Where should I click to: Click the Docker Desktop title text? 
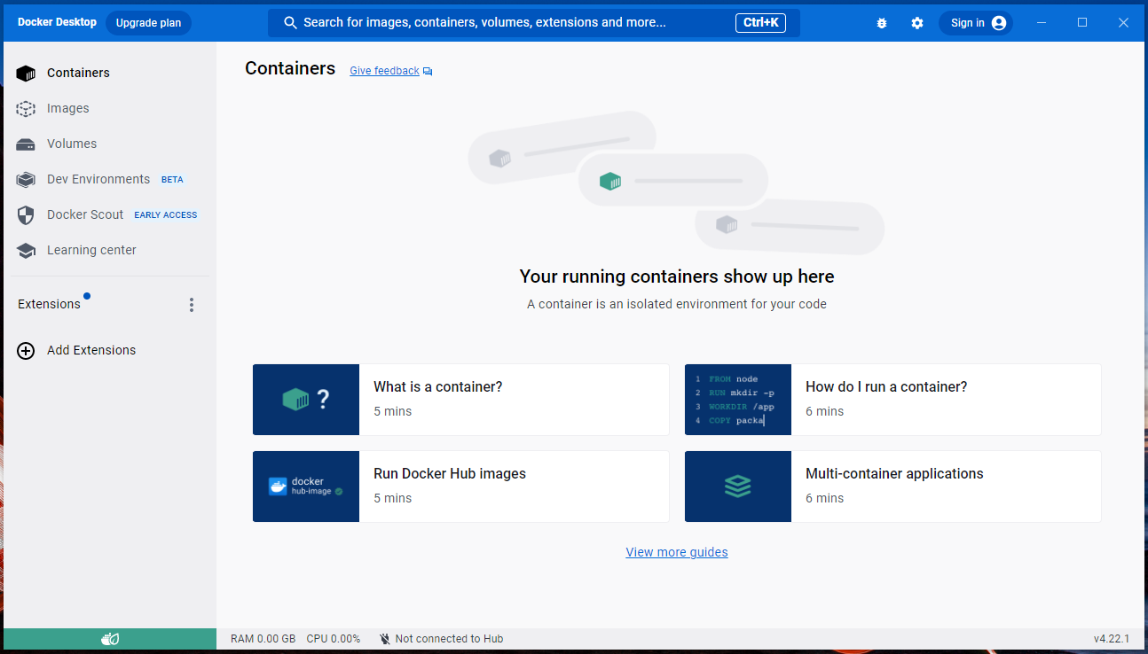pos(57,22)
